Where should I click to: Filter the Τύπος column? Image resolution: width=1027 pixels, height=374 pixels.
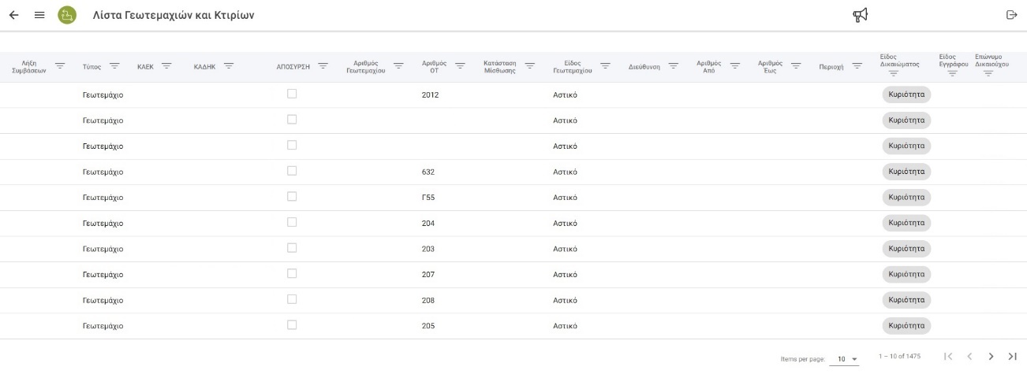tap(114, 66)
